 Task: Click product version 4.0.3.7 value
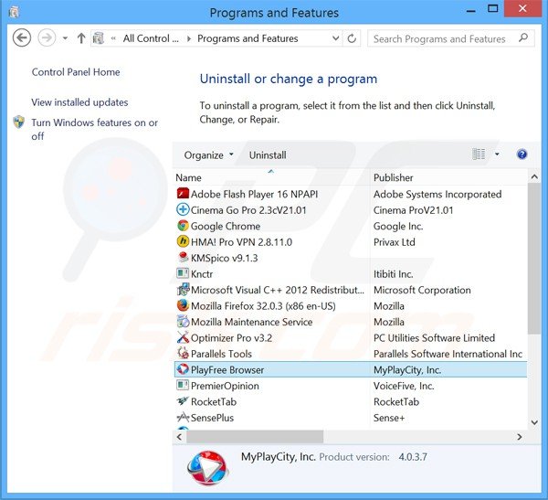pyautogui.click(x=413, y=457)
